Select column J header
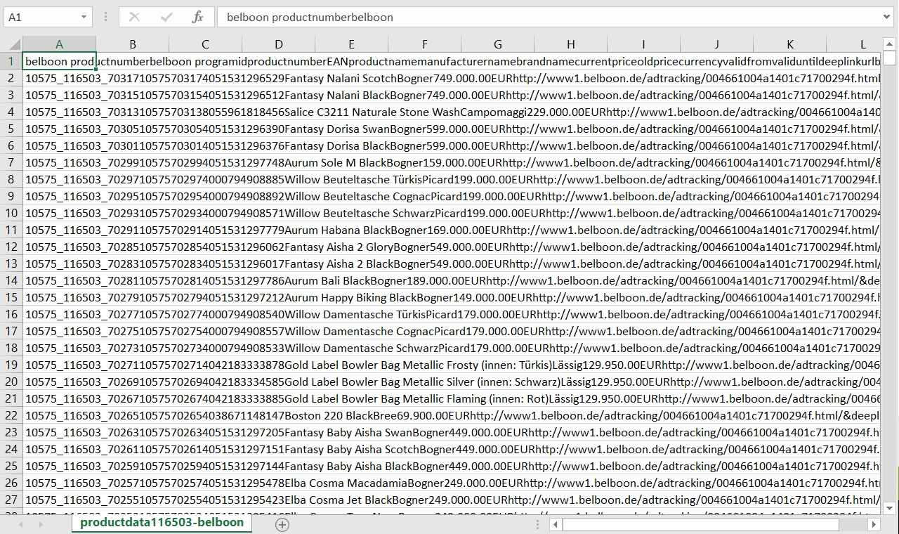 coord(717,44)
